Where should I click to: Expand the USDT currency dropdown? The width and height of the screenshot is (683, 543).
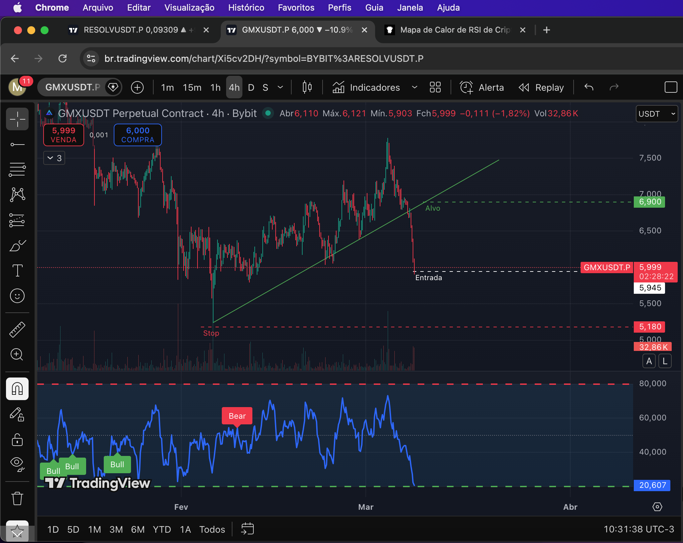pos(656,114)
